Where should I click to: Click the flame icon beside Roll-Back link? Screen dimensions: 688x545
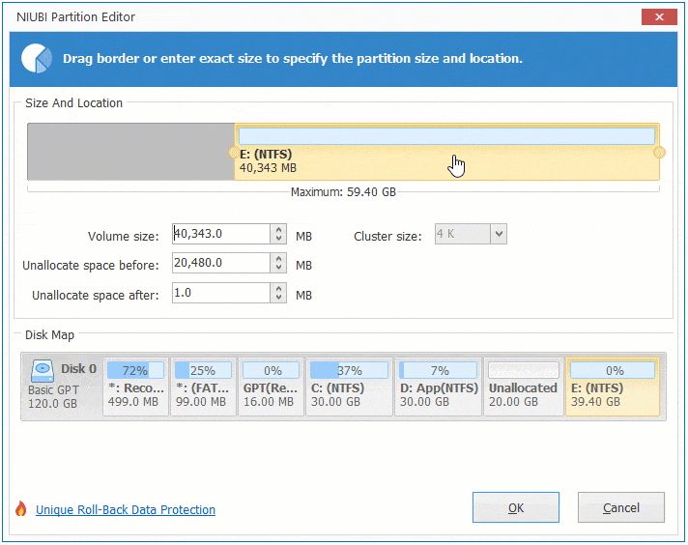(21, 509)
